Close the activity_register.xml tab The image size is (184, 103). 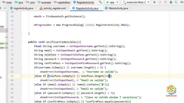[x=68, y=8]
